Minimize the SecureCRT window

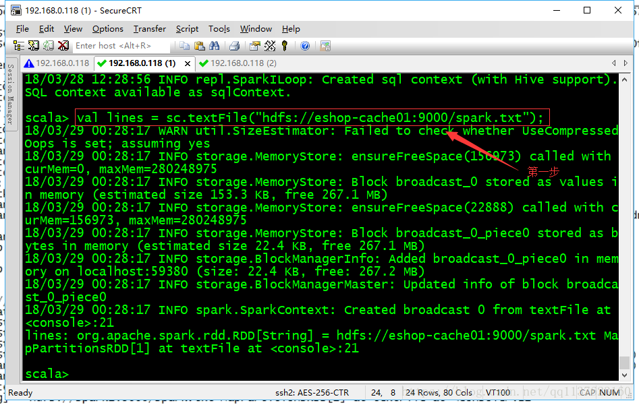click(556, 10)
